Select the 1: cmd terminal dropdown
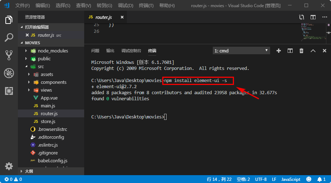The image size is (331, 183). click(x=241, y=51)
